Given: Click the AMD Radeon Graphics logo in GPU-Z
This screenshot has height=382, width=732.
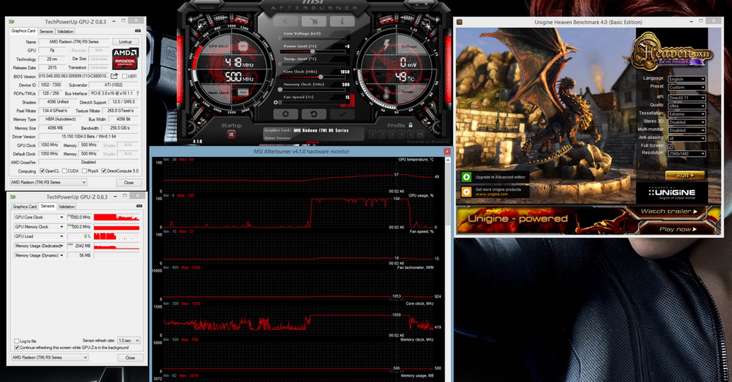Looking at the screenshot, I should click(x=125, y=59).
